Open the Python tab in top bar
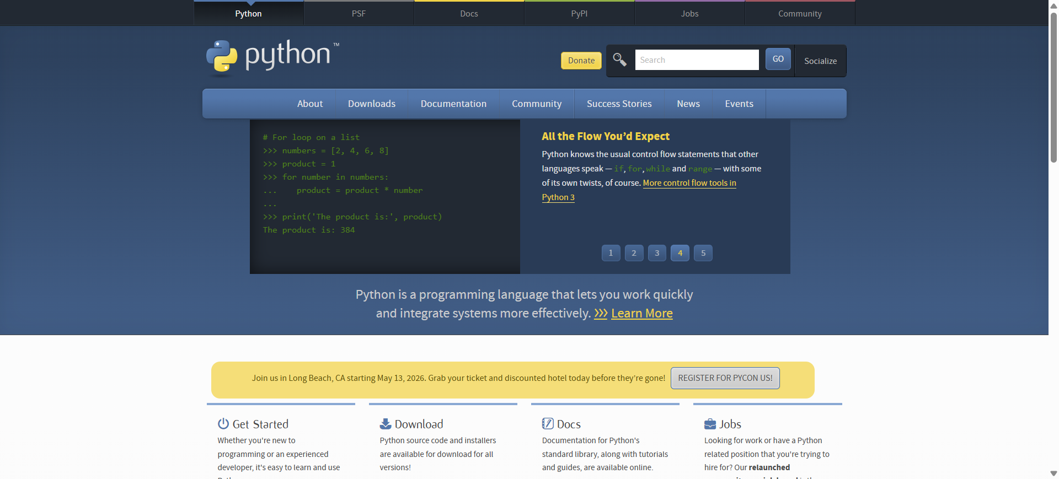 point(248,13)
